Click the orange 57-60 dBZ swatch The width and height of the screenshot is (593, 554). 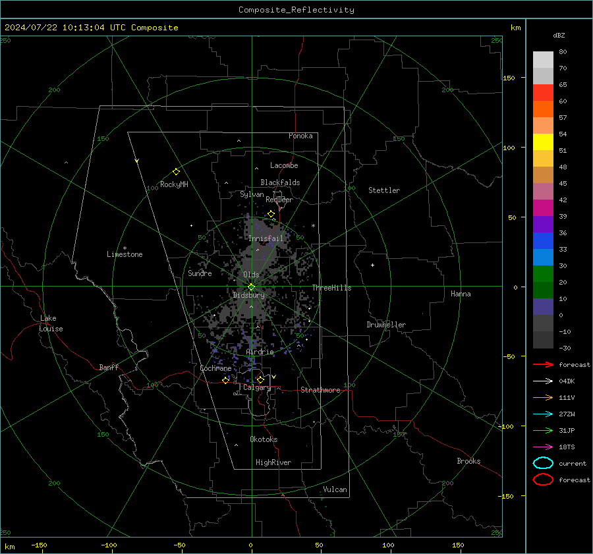[x=543, y=109]
